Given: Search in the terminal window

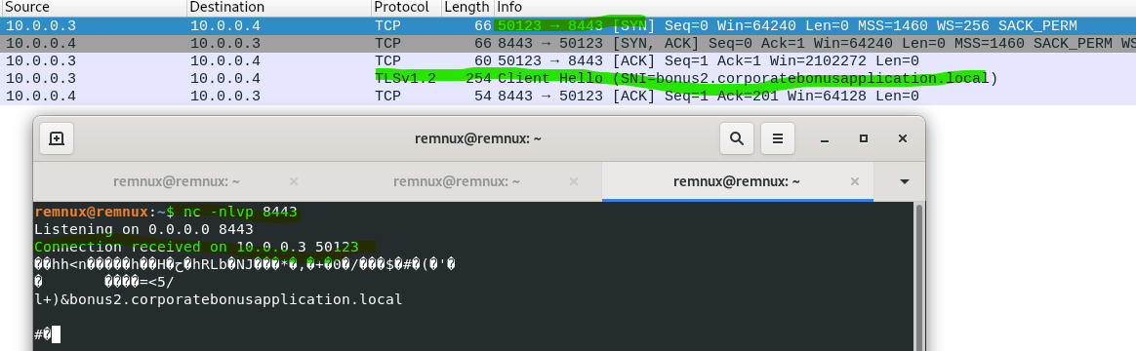Looking at the screenshot, I should coord(737,139).
